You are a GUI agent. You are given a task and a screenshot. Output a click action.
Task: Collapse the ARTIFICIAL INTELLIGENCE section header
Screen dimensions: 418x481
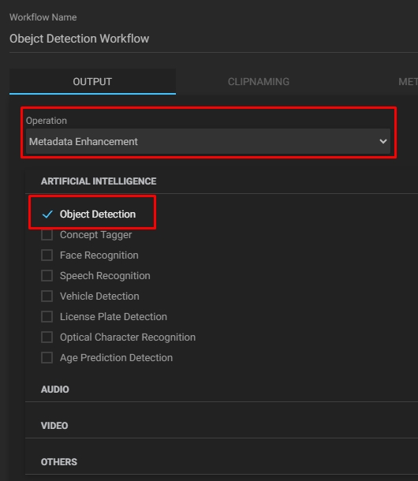coord(222,181)
